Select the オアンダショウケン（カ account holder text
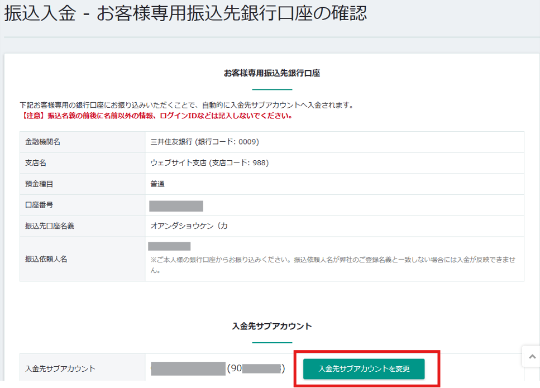 coord(189,226)
